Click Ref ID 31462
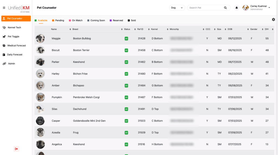Screen dimensions: 278x155 tap(142, 62)
